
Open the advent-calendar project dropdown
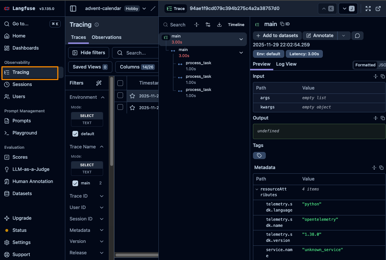tap(144, 9)
